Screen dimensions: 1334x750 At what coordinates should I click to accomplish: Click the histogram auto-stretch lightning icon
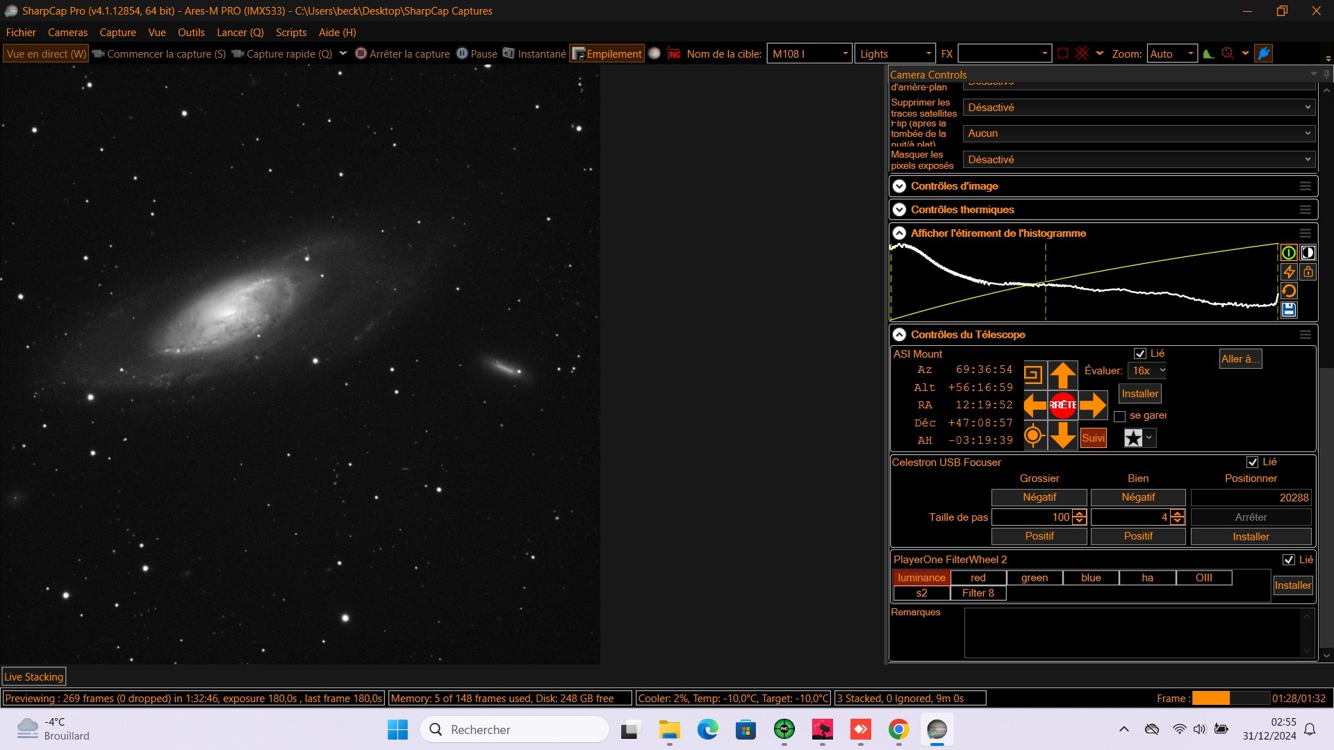coord(1289,272)
